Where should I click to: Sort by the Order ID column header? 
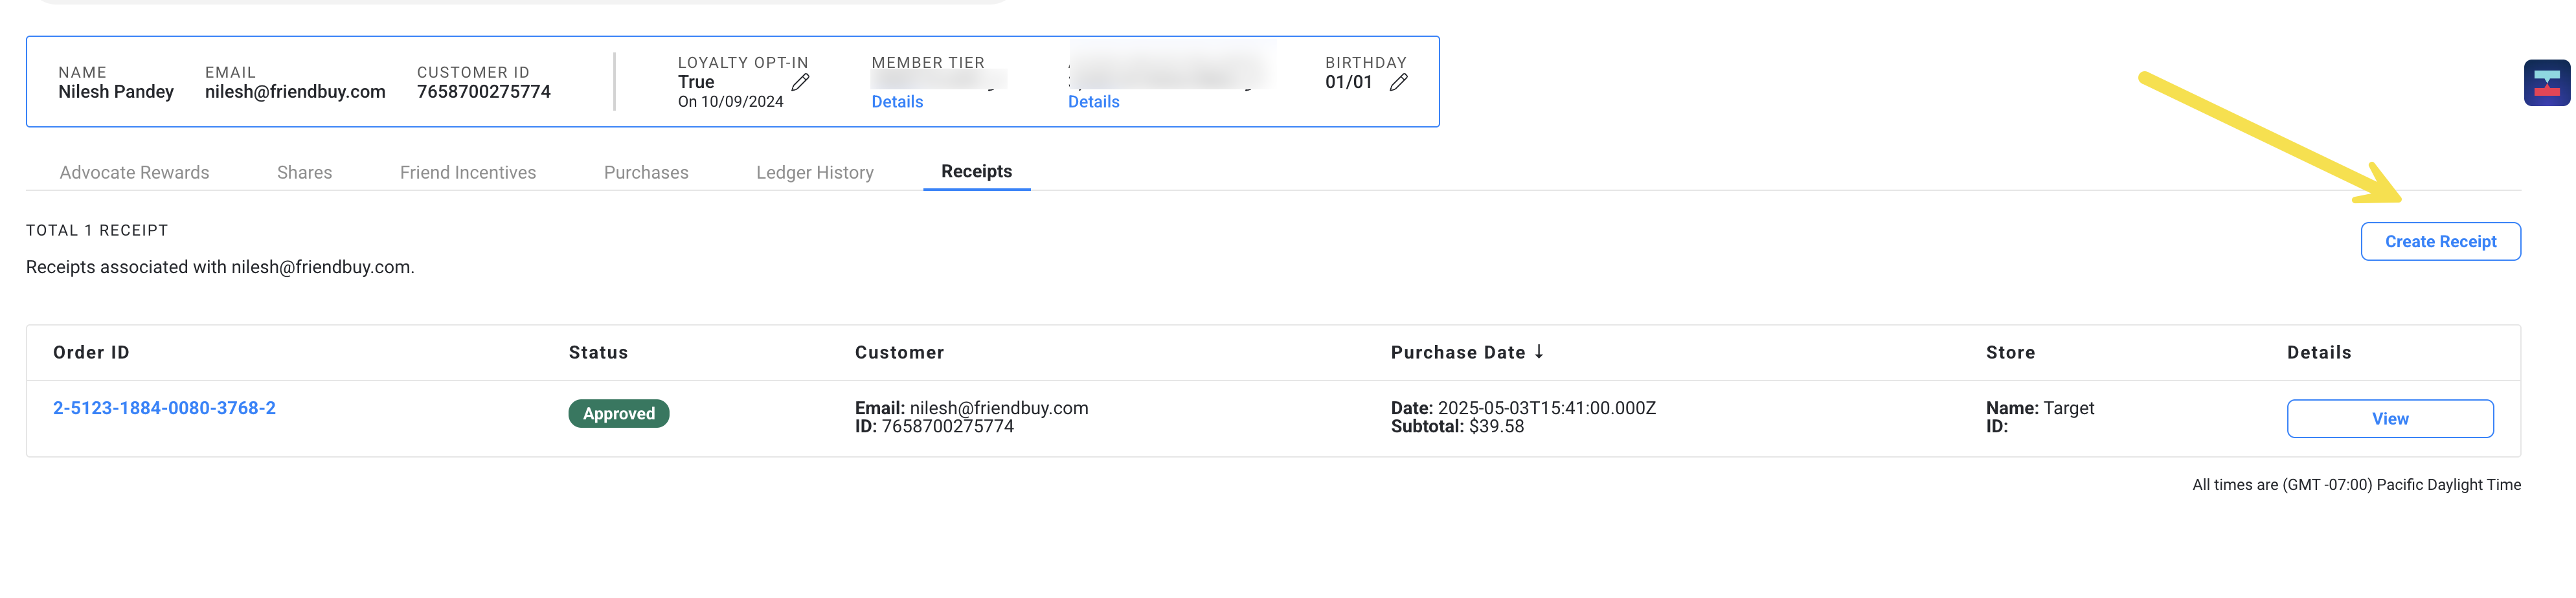click(x=91, y=352)
